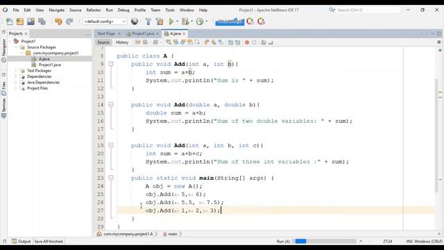Expand the Dependencies node
The image size is (444, 250).
coord(16,76)
